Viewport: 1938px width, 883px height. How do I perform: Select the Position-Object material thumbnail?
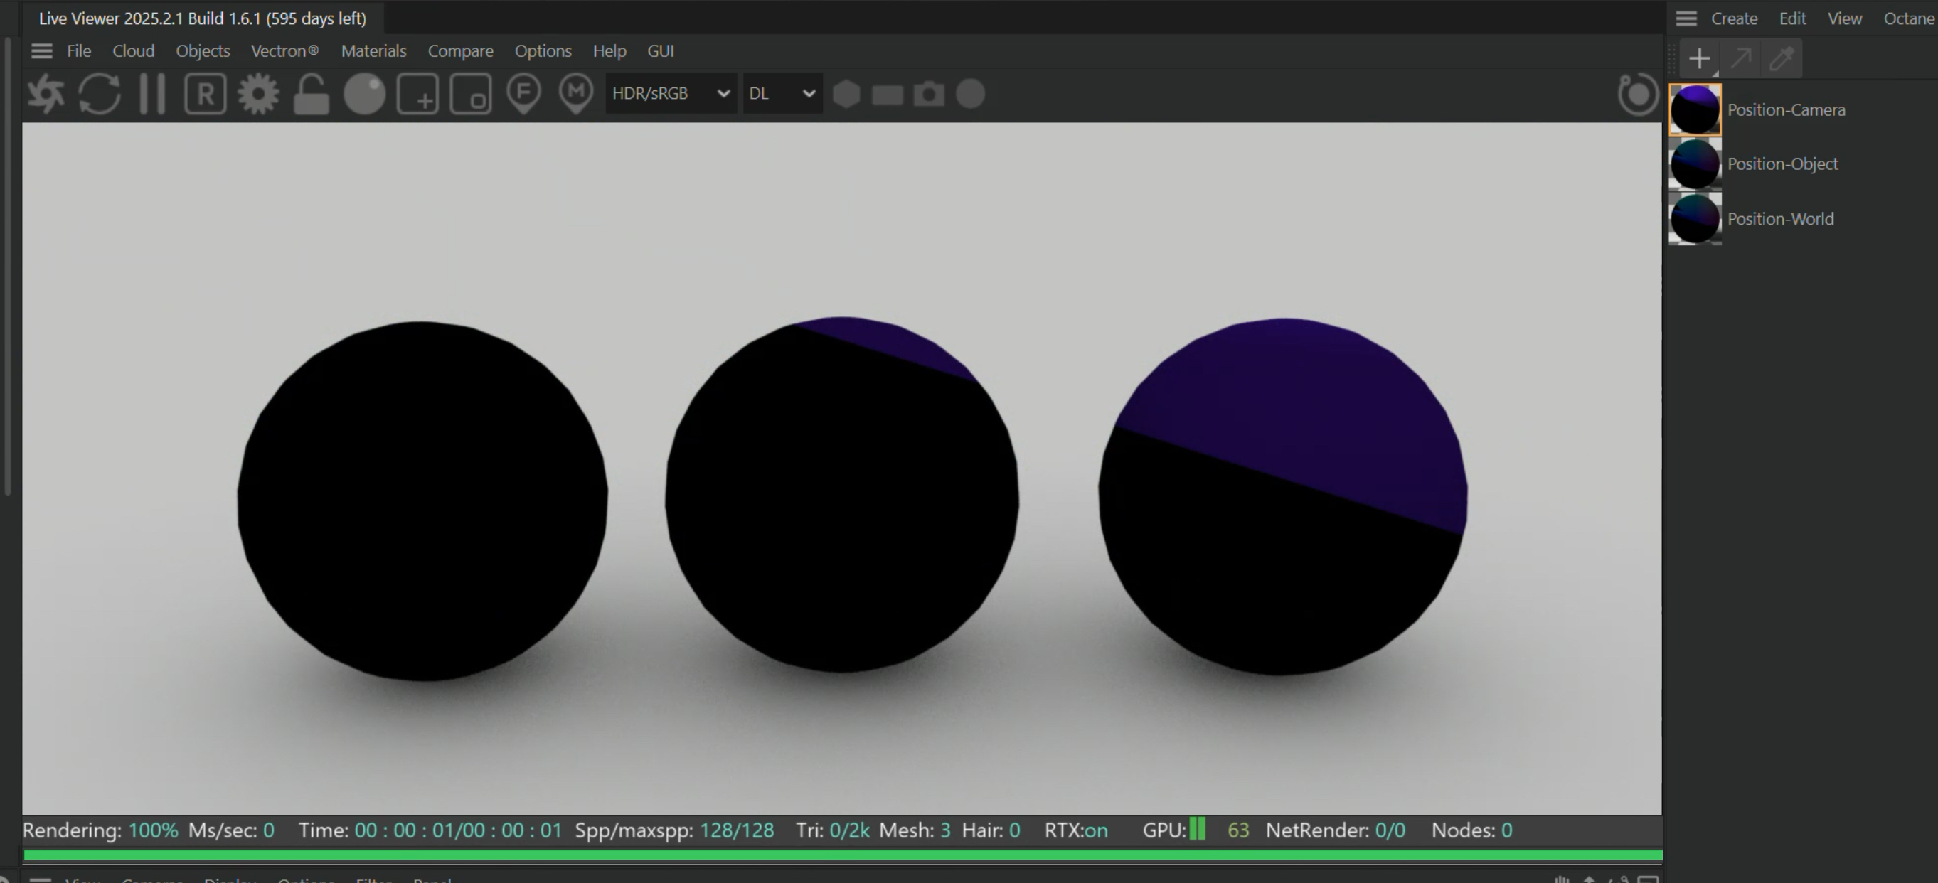1695,164
